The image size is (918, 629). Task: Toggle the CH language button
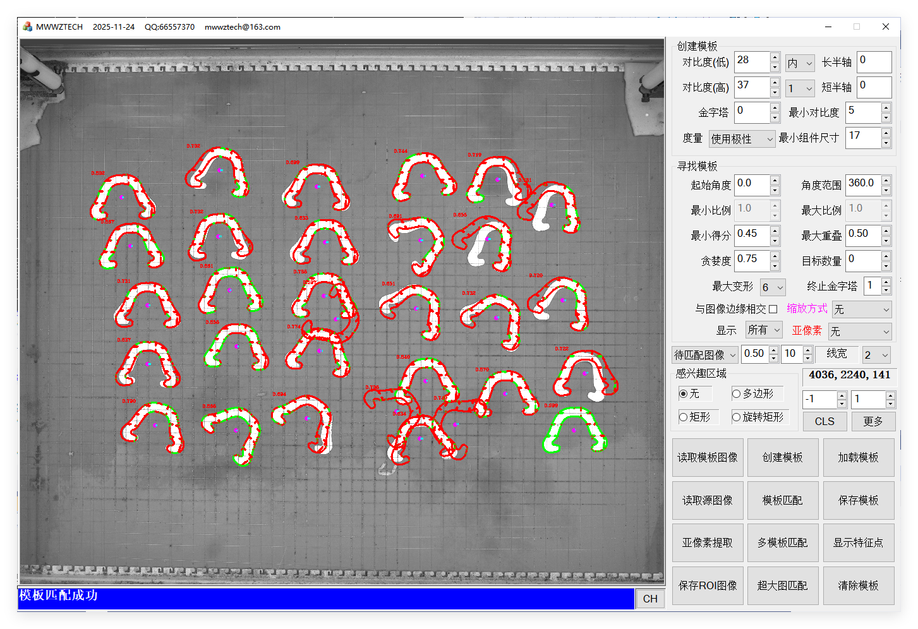point(650,599)
